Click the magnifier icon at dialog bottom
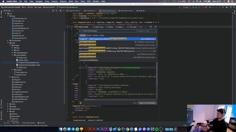The image size is (236, 132). click(81, 103)
